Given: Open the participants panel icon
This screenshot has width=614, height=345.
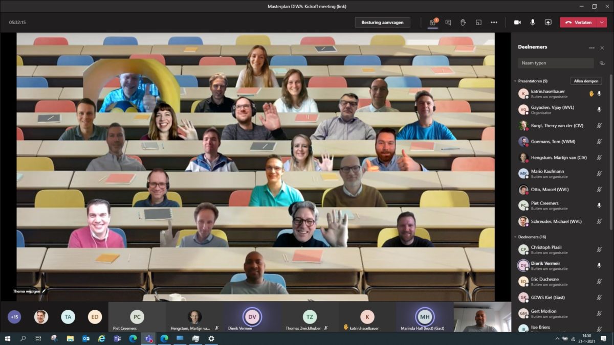Looking at the screenshot, I should pyautogui.click(x=433, y=22).
